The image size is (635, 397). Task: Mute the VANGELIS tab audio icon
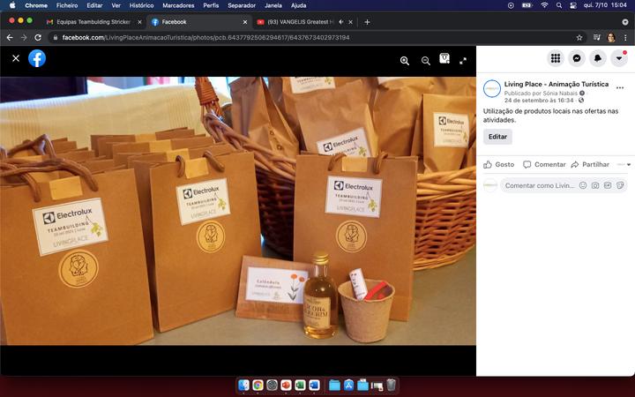click(341, 22)
